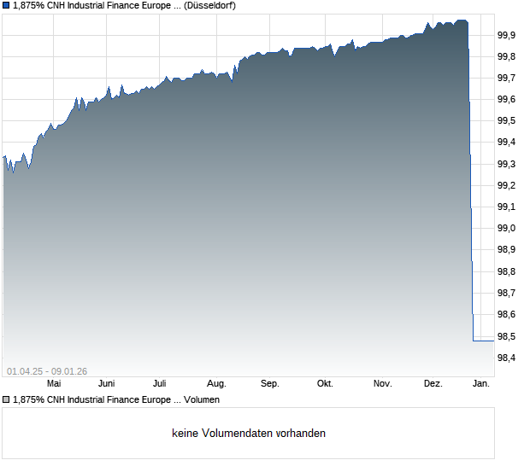Click the Aug. label on the time axis
Image resolution: width=530 pixels, height=466 pixels.
coord(217,384)
